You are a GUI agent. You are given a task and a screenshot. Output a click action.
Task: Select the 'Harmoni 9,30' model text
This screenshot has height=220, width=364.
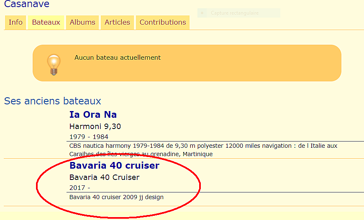95,126
